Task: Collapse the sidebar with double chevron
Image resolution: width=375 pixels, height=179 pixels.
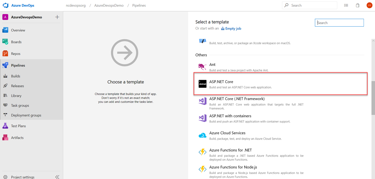Action: click(57, 177)
